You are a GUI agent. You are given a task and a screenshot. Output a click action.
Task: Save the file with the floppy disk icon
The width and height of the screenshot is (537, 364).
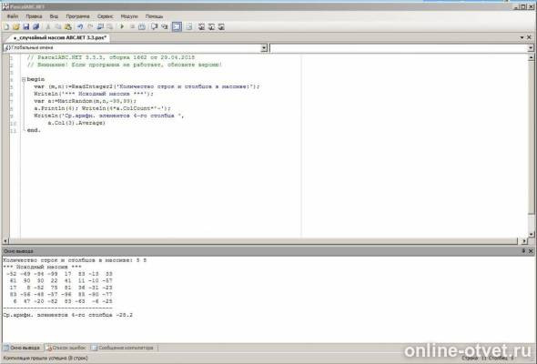[26, 26]
